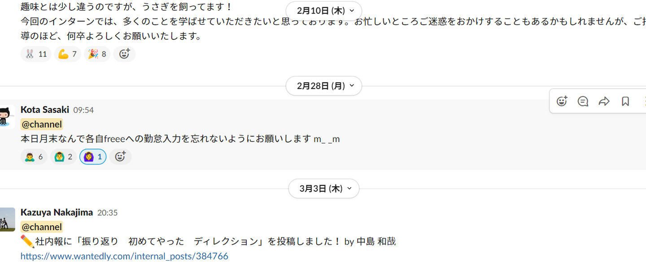Click the Kota Sasaki sender name

click(x=45, y=110)
